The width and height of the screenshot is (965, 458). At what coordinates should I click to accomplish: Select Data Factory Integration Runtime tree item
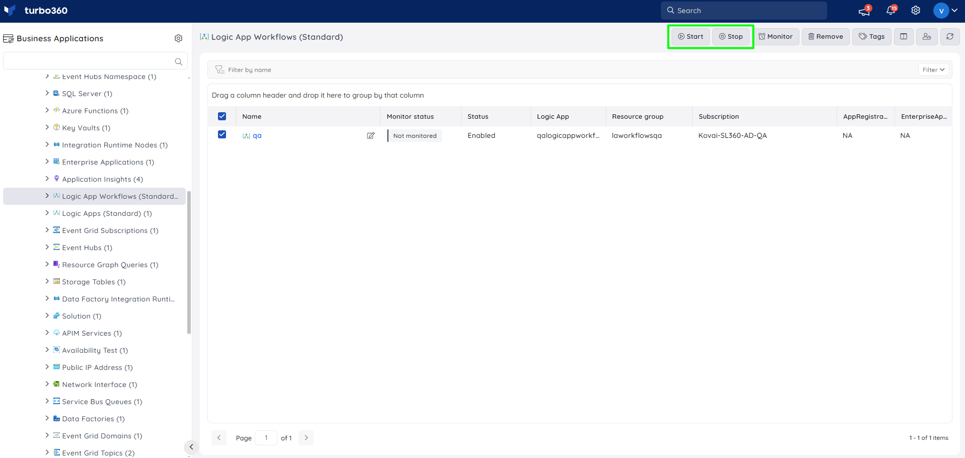coord(118,299)
